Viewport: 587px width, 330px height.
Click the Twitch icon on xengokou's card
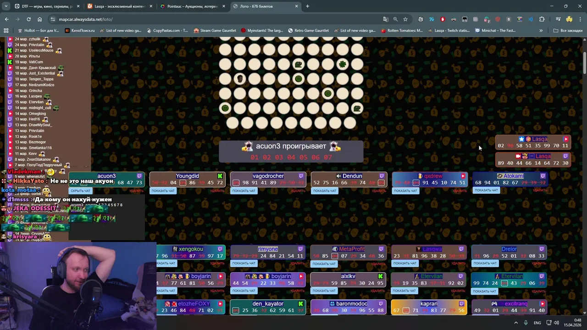click(220, 249)
